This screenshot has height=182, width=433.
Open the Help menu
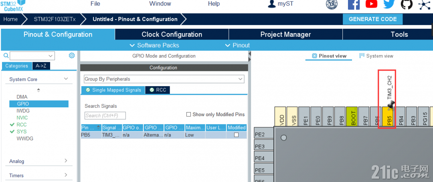click(x=214, y=4)
